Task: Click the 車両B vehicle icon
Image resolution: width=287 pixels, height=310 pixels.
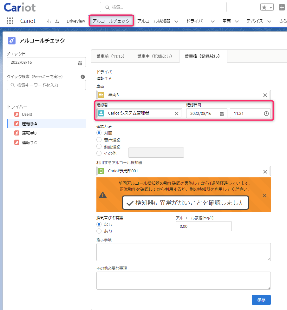Action: point(101,95)
